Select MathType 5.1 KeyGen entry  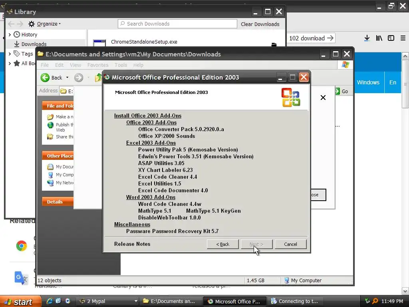click(213, 211)
